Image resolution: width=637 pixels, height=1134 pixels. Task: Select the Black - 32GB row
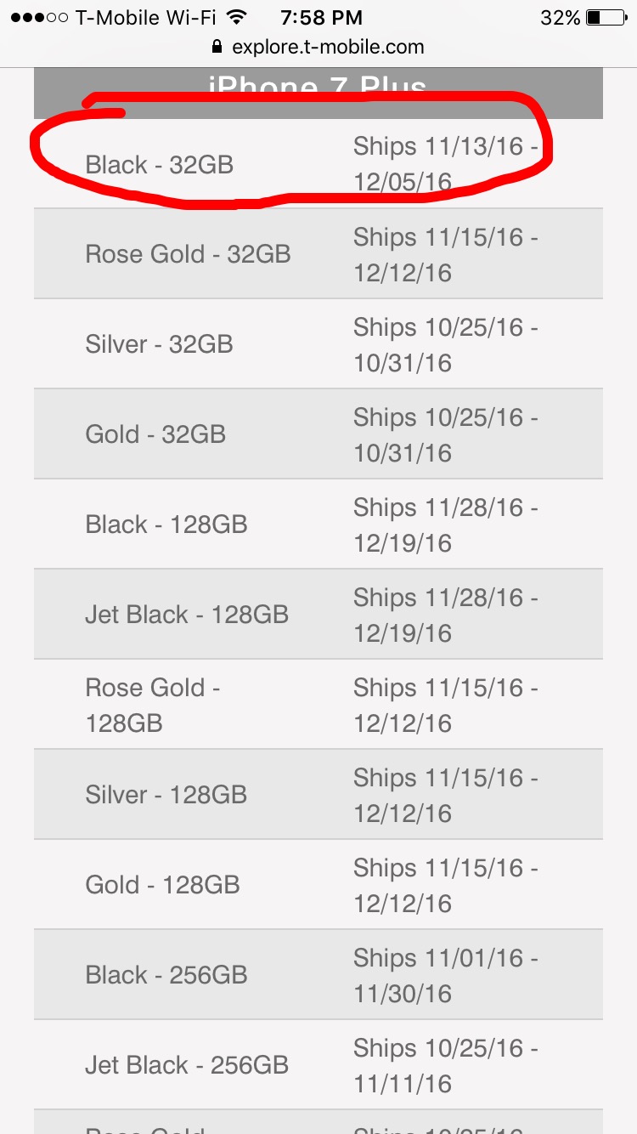tap(318, 164)
